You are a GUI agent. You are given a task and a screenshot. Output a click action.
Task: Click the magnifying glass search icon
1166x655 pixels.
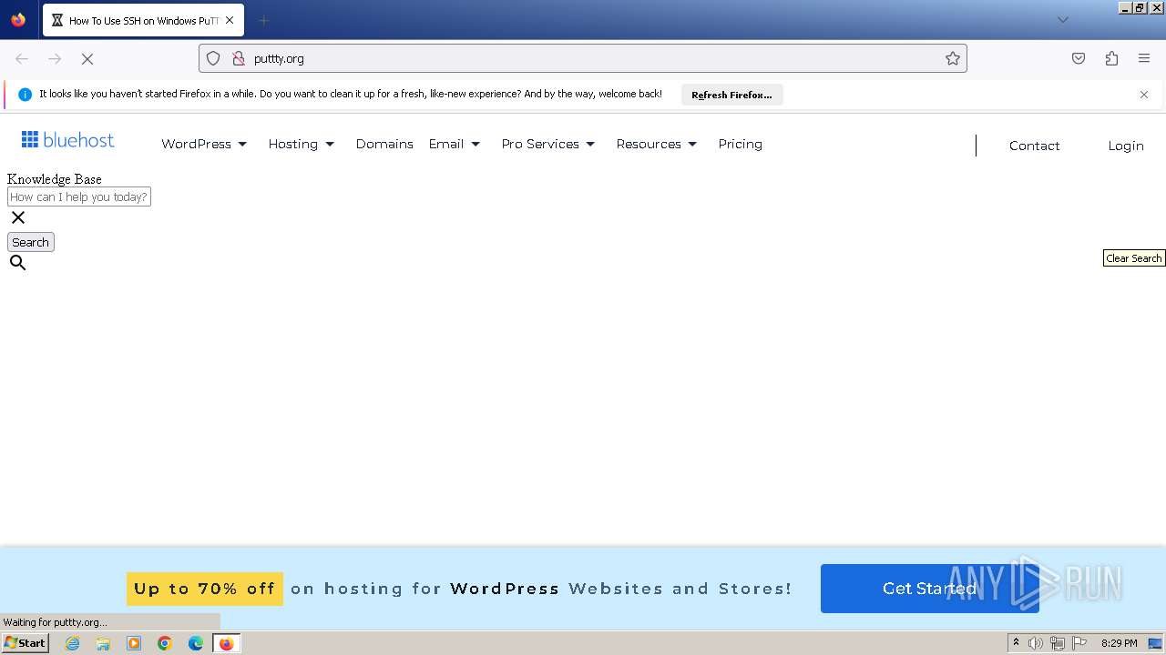18,263
